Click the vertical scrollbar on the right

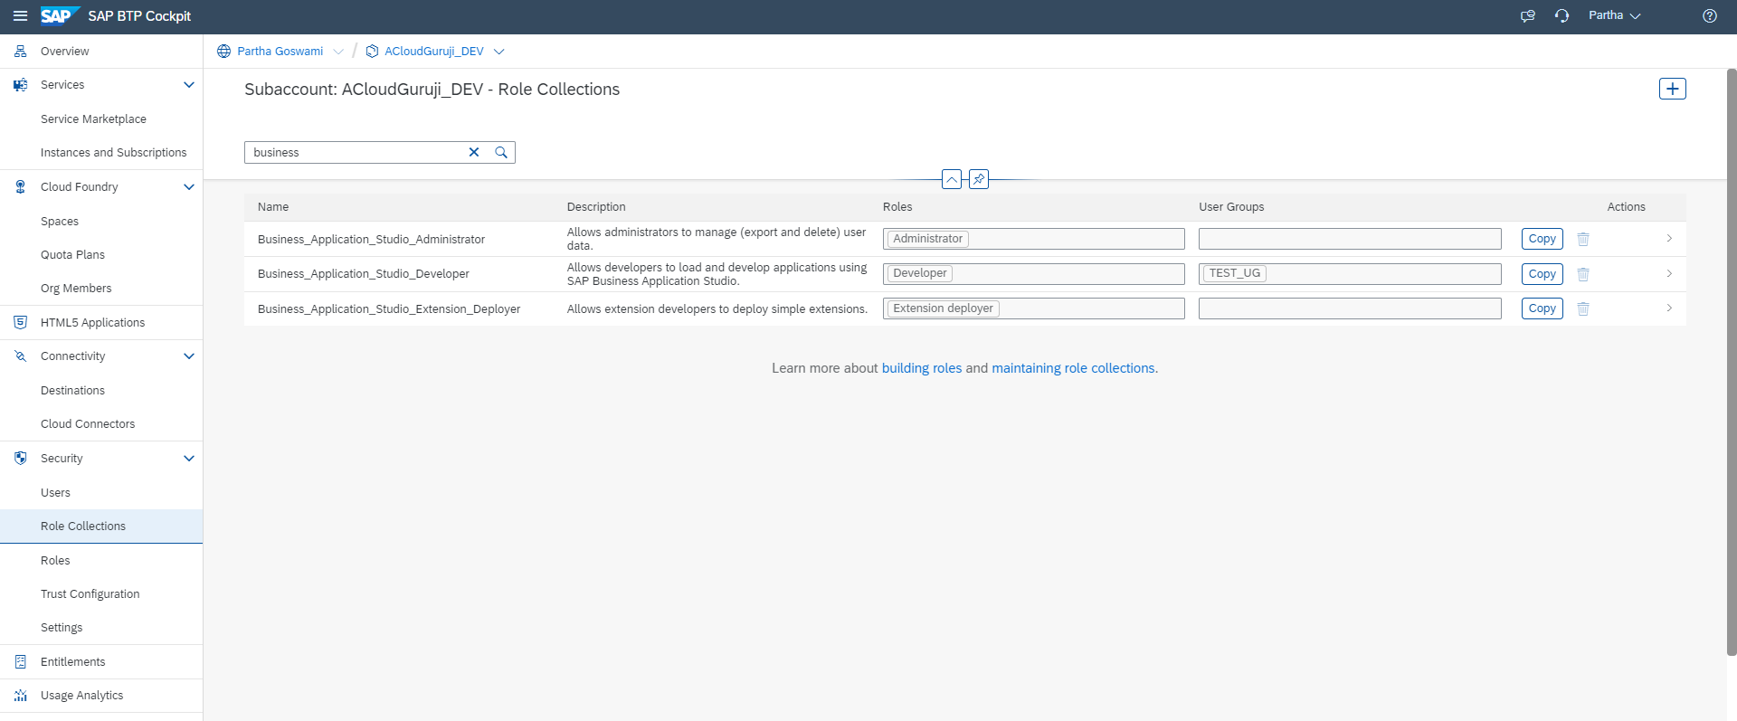click(1732, 362)
